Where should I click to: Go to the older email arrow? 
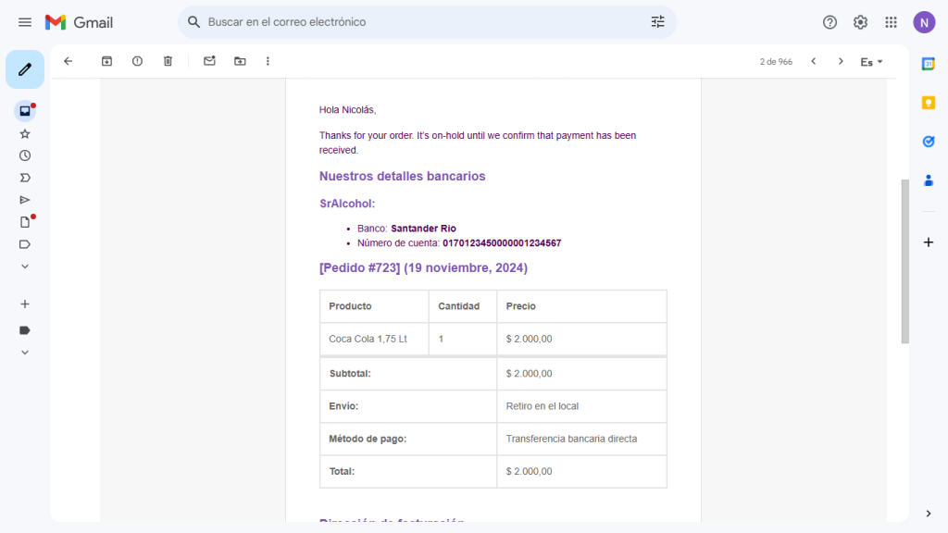point(841,61)
